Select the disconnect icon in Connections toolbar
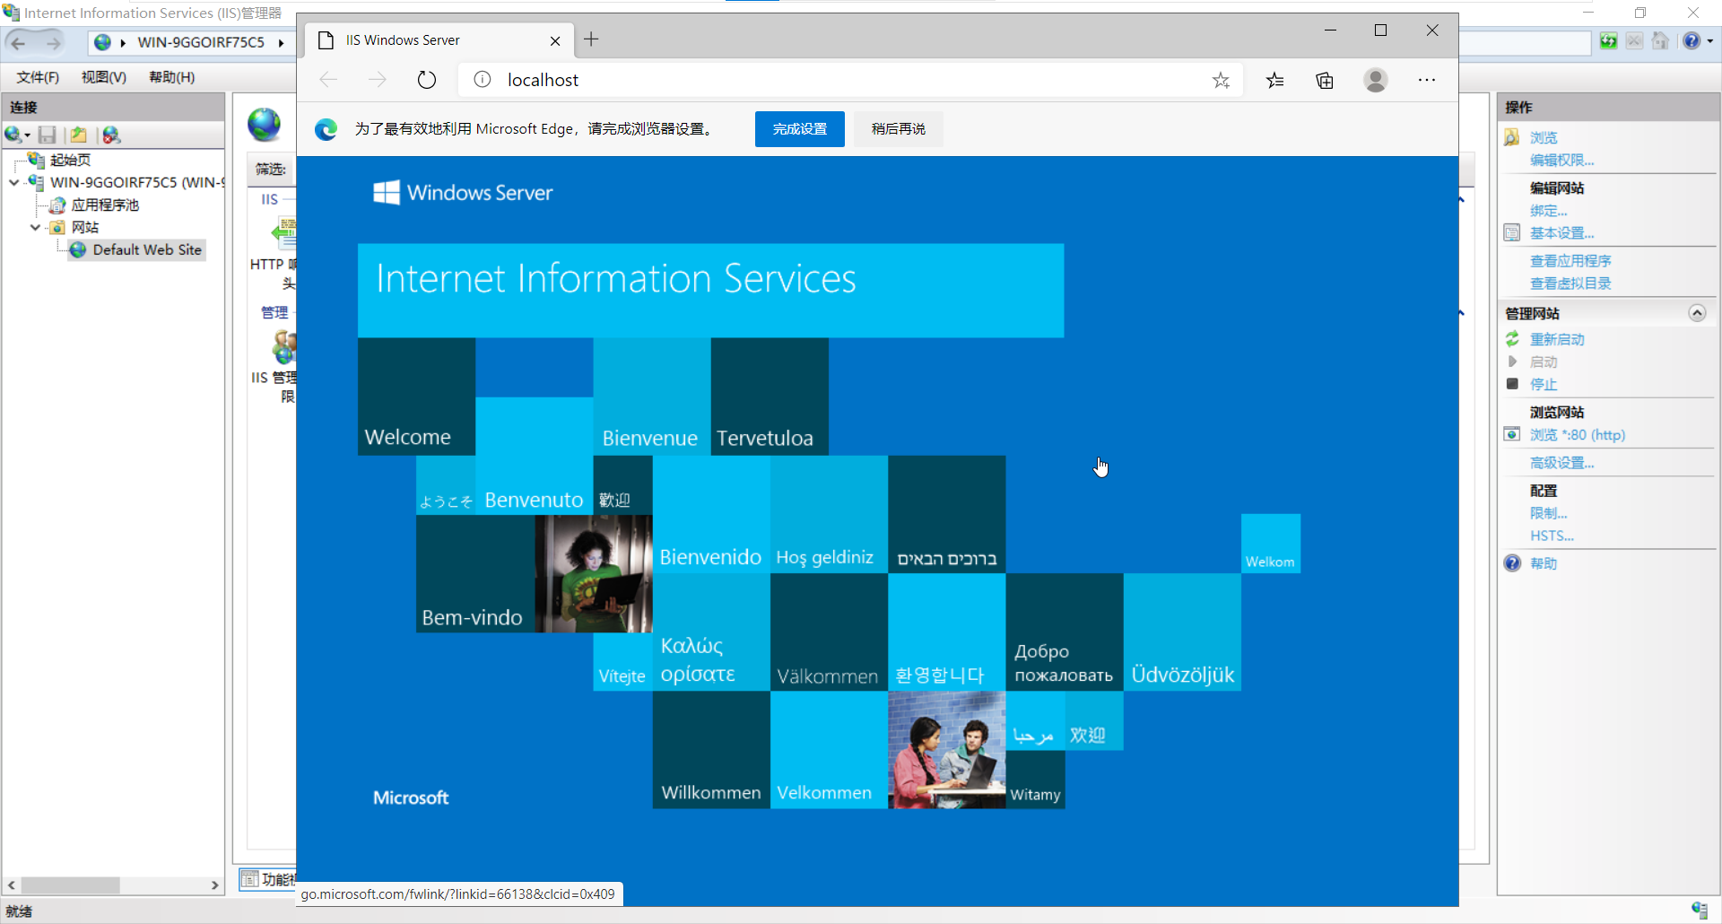Screen dimensions: 1722x924 [111, 135]
